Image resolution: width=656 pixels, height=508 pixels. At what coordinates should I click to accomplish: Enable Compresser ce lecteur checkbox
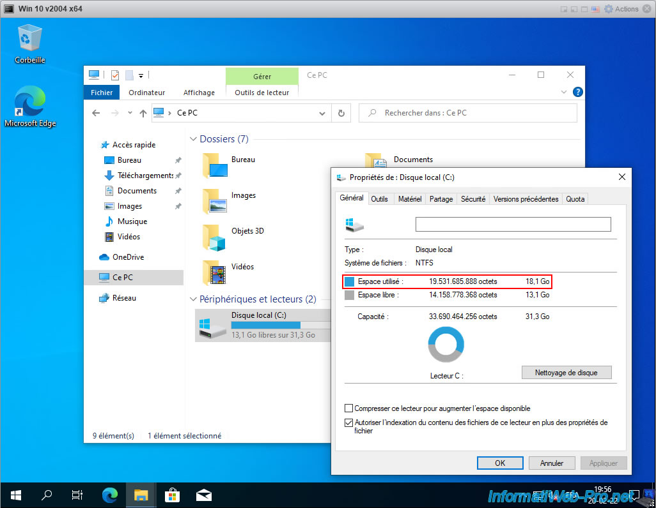348,408
